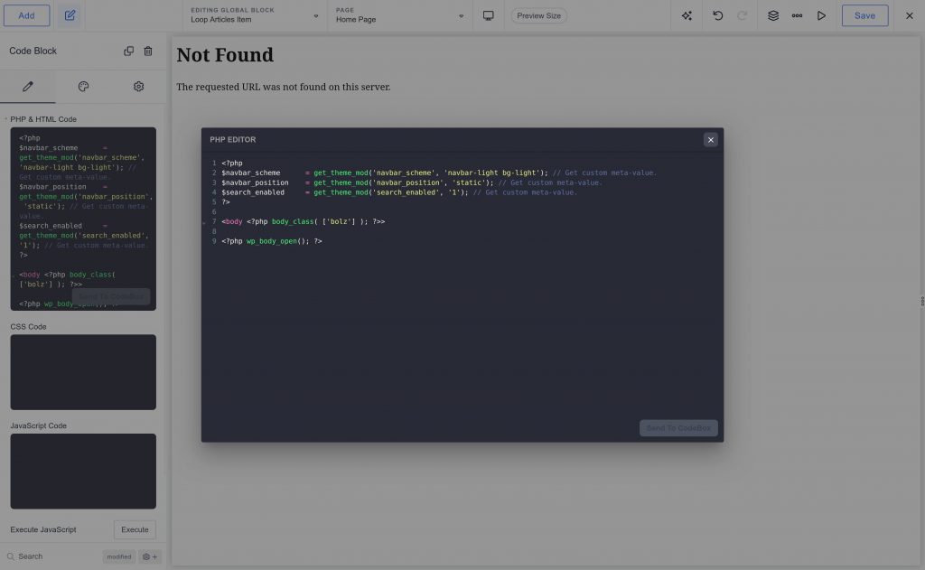Viewport: 925px width, 570px height.
Task: Open the Loop Articles Item block dropdown
Action: (315, 15)
